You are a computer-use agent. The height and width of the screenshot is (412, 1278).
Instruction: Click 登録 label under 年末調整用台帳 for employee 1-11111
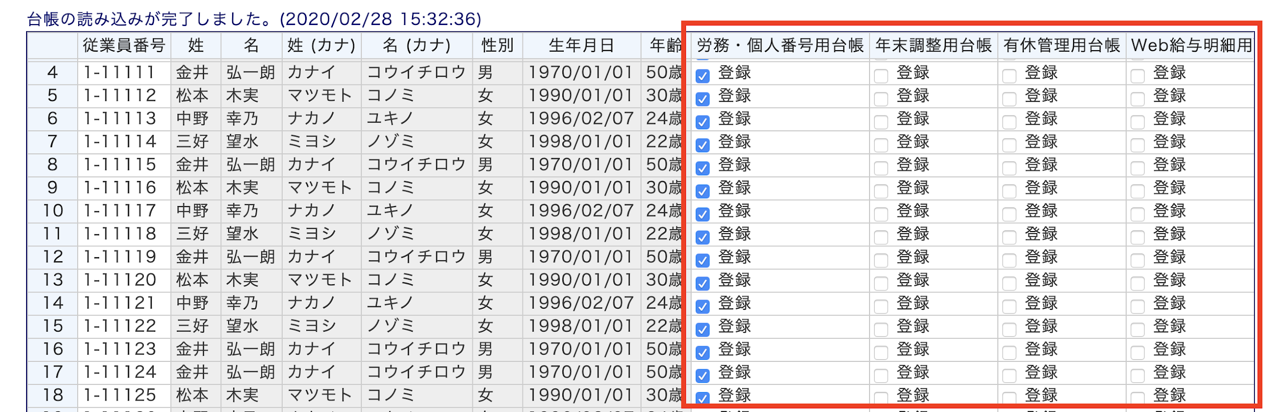pyautogui.click(x=913, y=73)
